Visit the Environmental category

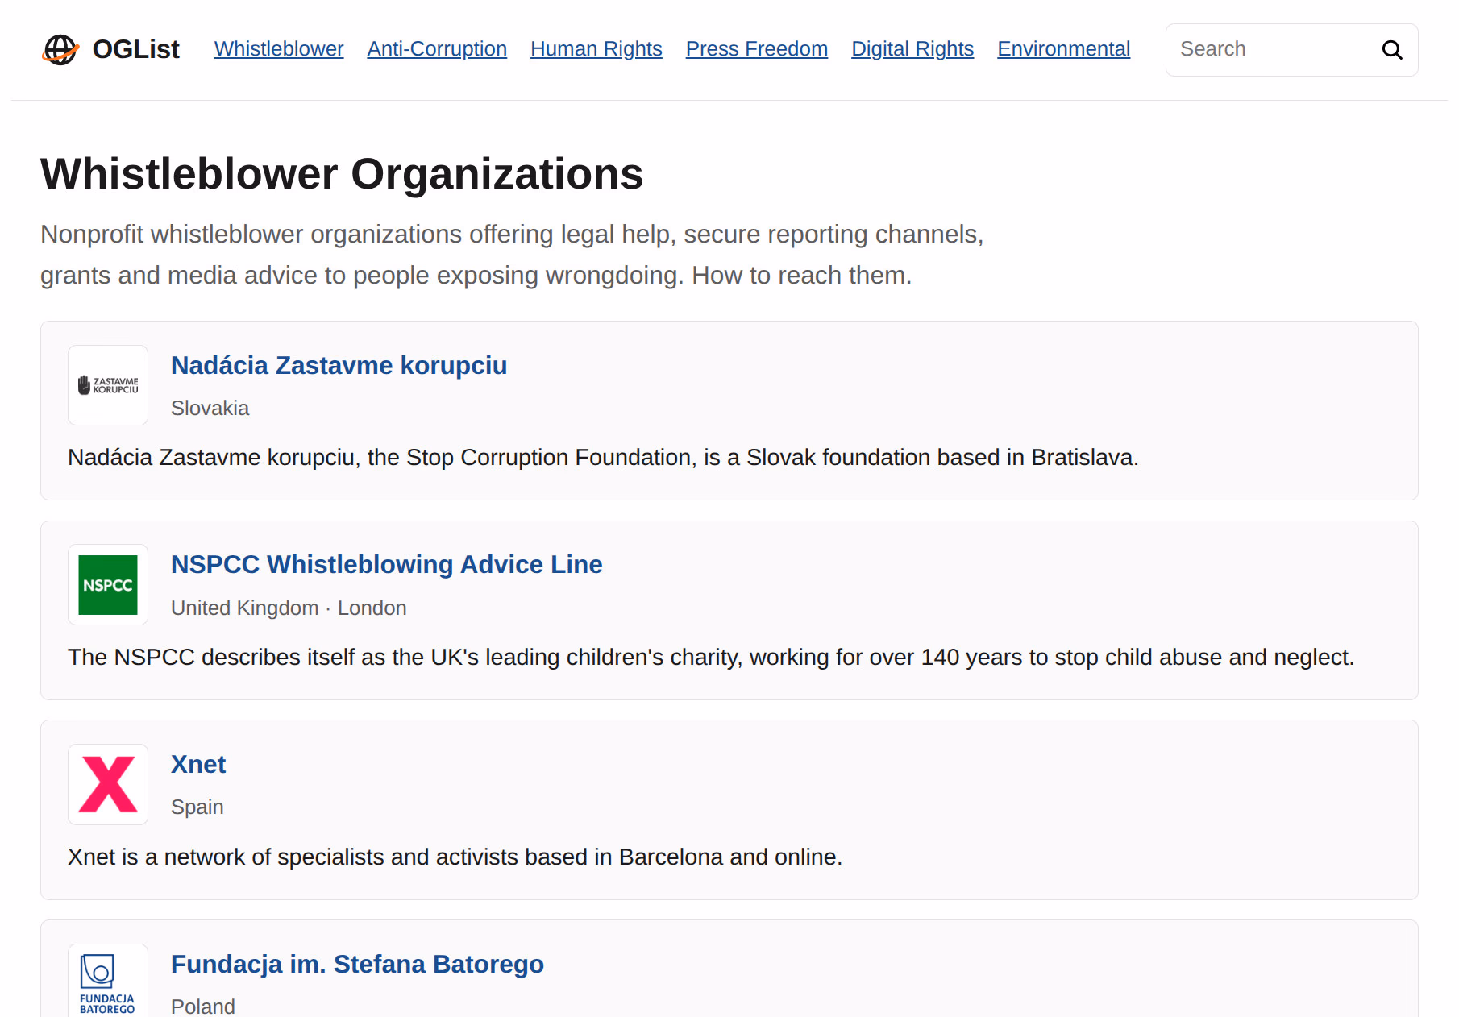click(x=1064, y=49)
